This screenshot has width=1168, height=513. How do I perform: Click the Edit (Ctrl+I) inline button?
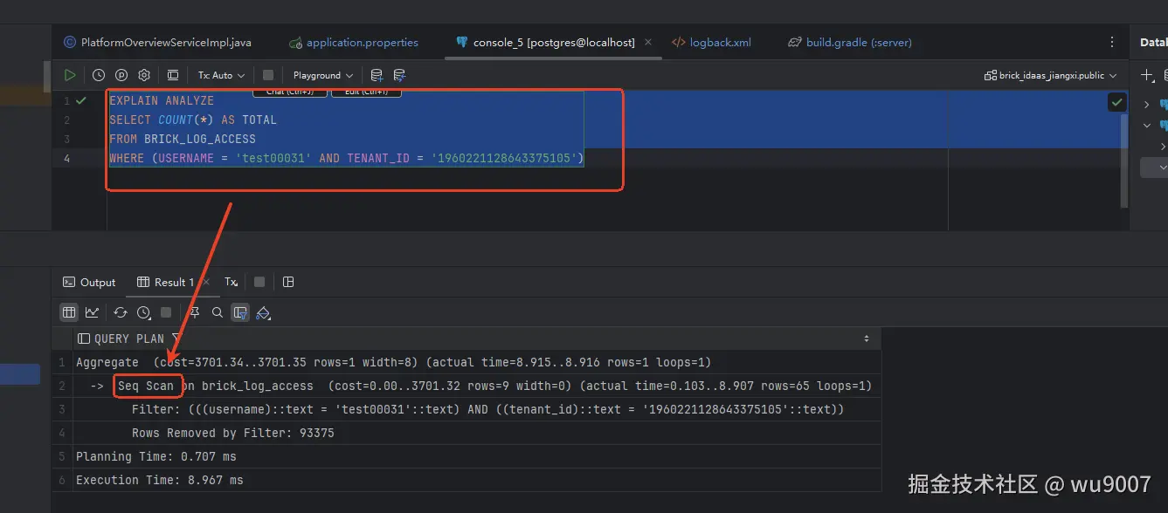pyautogui.click(x=366, y=92)
